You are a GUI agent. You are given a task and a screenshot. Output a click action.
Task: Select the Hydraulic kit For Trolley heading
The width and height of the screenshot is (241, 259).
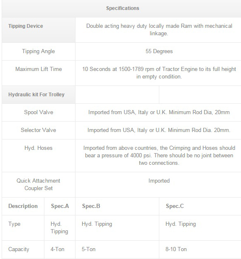(x=37, y=95)
